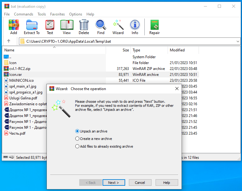Image resolution: width=242 pixels, height=191 pixels.
Task: Go up one folder level arrow
Action: (x=9, y=41)
